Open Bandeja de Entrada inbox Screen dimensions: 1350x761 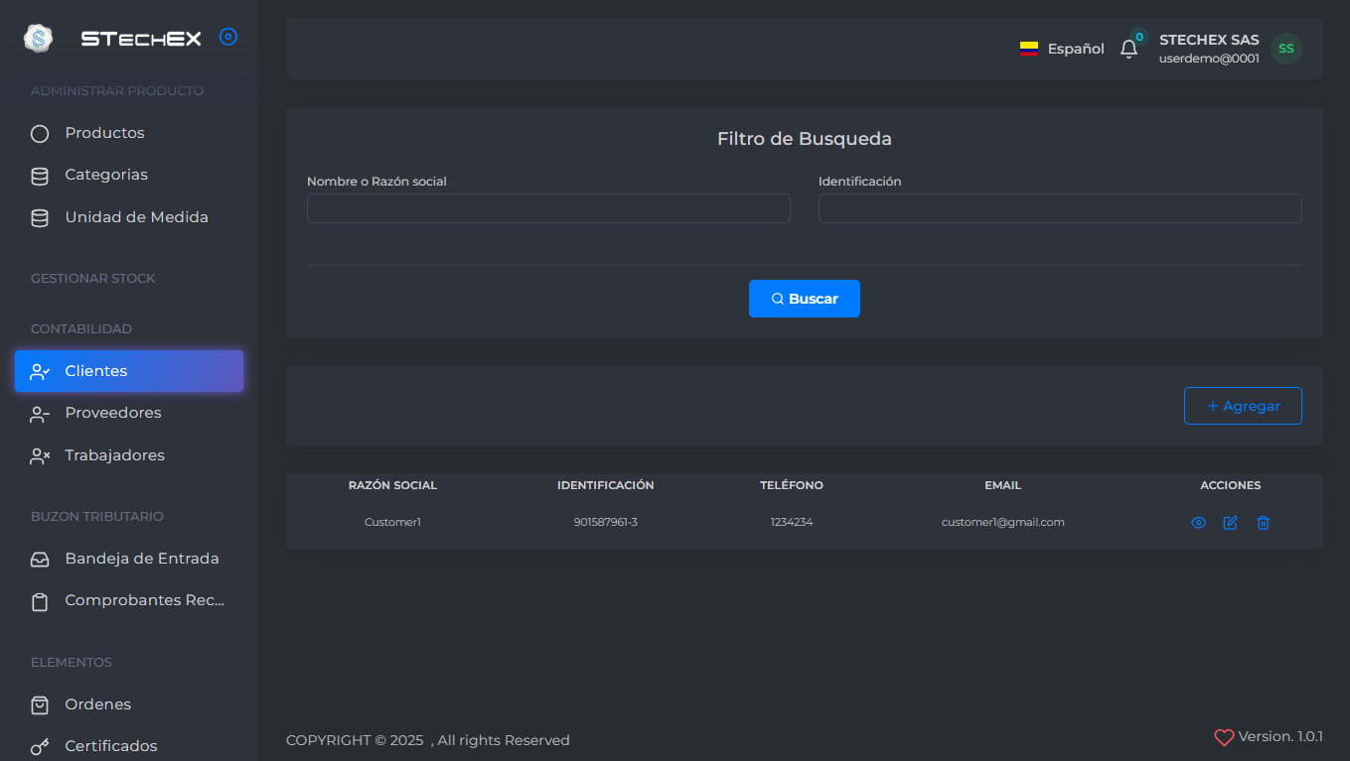pyautogui.click(x=141, y=559)
